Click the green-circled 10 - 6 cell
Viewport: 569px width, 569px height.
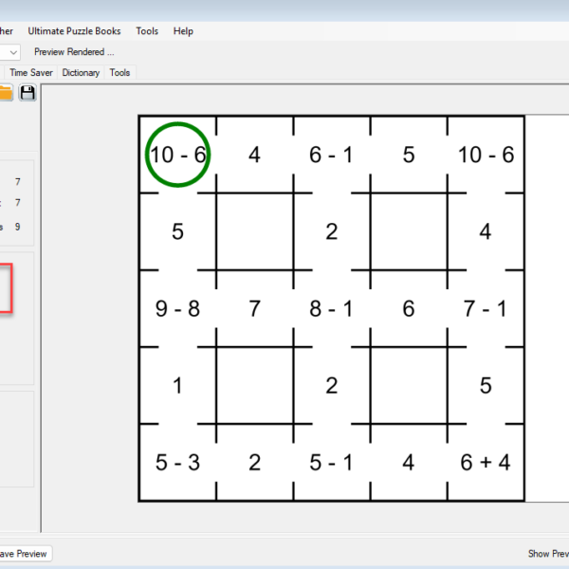coord(177,155)
